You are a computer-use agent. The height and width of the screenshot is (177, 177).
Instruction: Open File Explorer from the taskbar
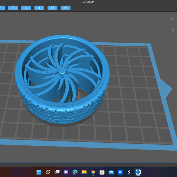tap(84, 172)
